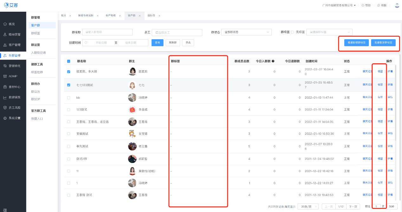Click the blue 查询 button
The width and height of the screenshot is (402, 212).
click(x=157, y=43)
